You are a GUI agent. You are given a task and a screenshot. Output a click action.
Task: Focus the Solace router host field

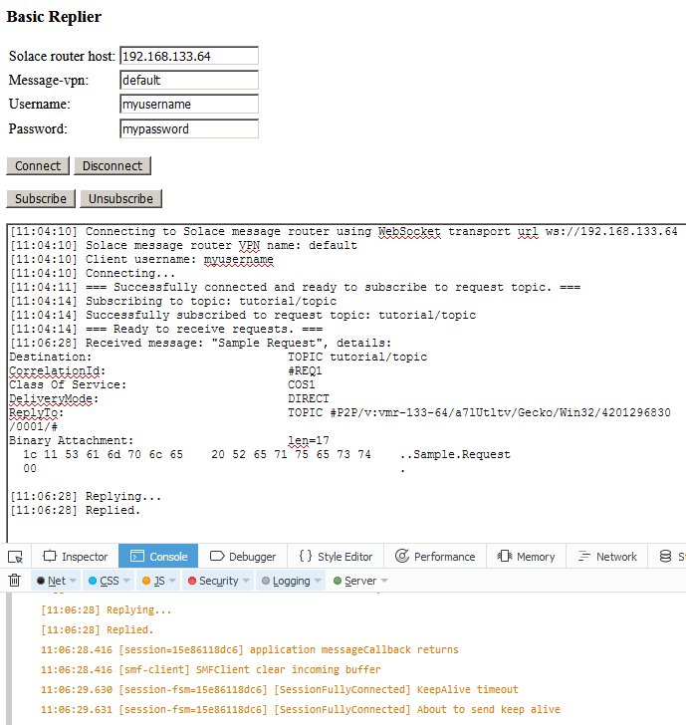tap(189, 57)
